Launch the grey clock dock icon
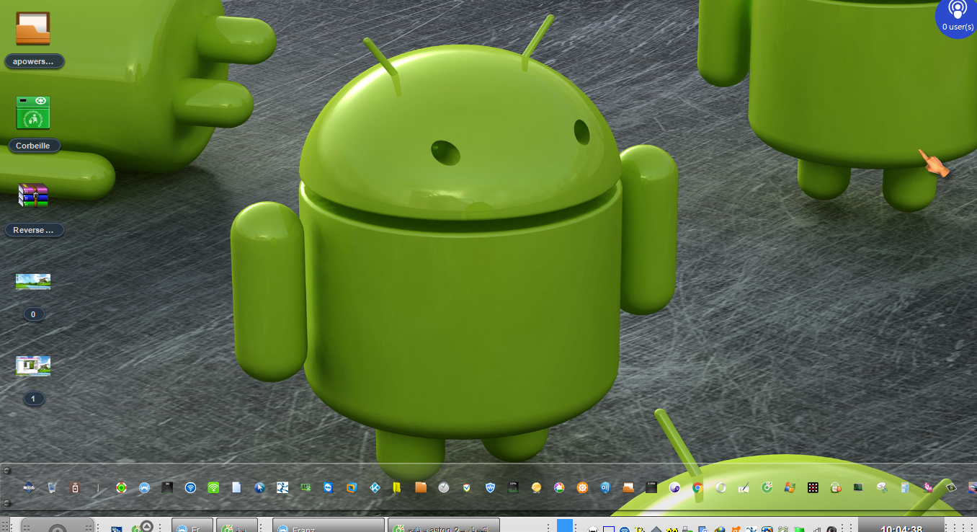The height and width of the screenshot is (532, 977). (444, 487)
